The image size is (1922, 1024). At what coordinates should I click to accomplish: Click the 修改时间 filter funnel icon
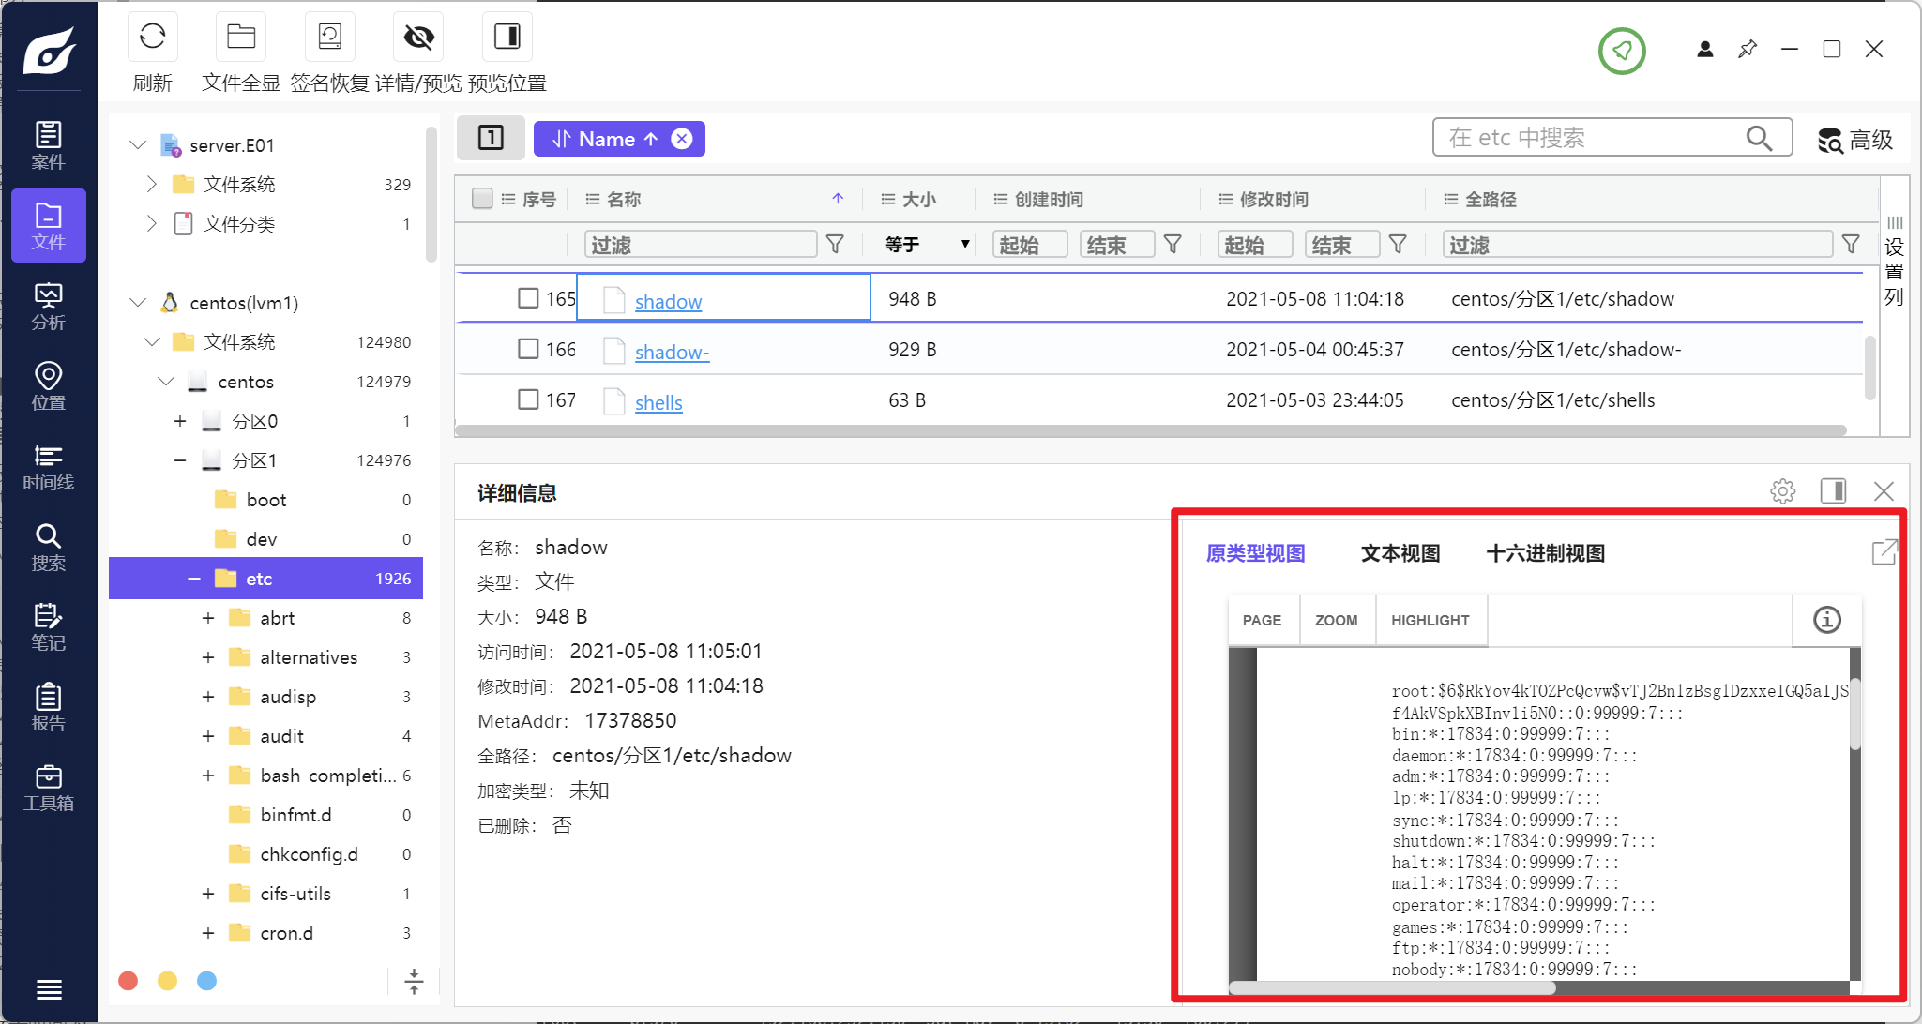pyautogui.click(x=1398, y=245)
